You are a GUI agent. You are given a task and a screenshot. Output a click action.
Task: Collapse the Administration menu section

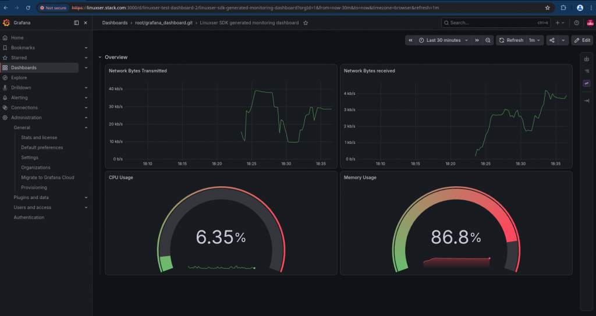(x=86, y=118)
